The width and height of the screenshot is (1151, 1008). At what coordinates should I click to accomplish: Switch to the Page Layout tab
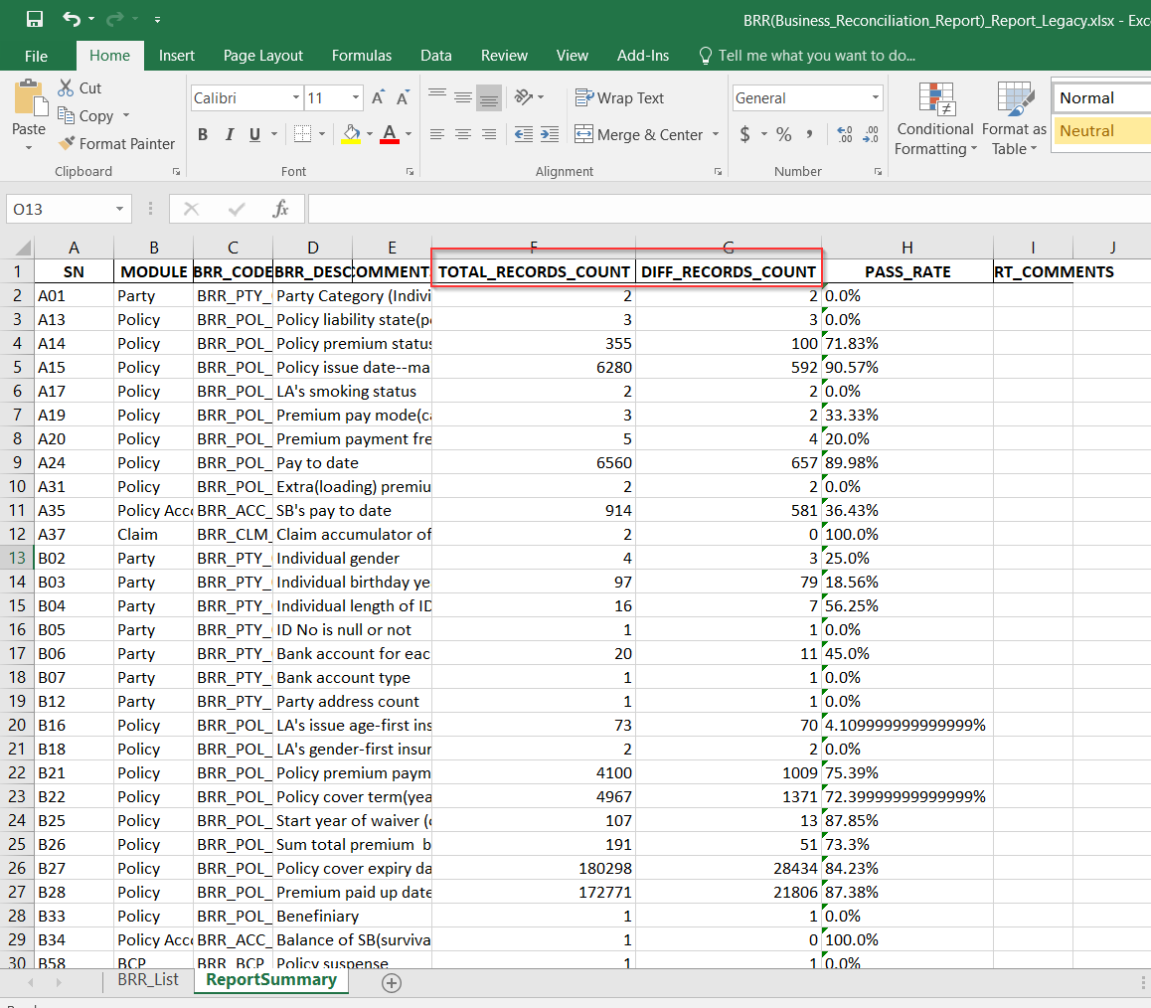(x=262, y=56)
